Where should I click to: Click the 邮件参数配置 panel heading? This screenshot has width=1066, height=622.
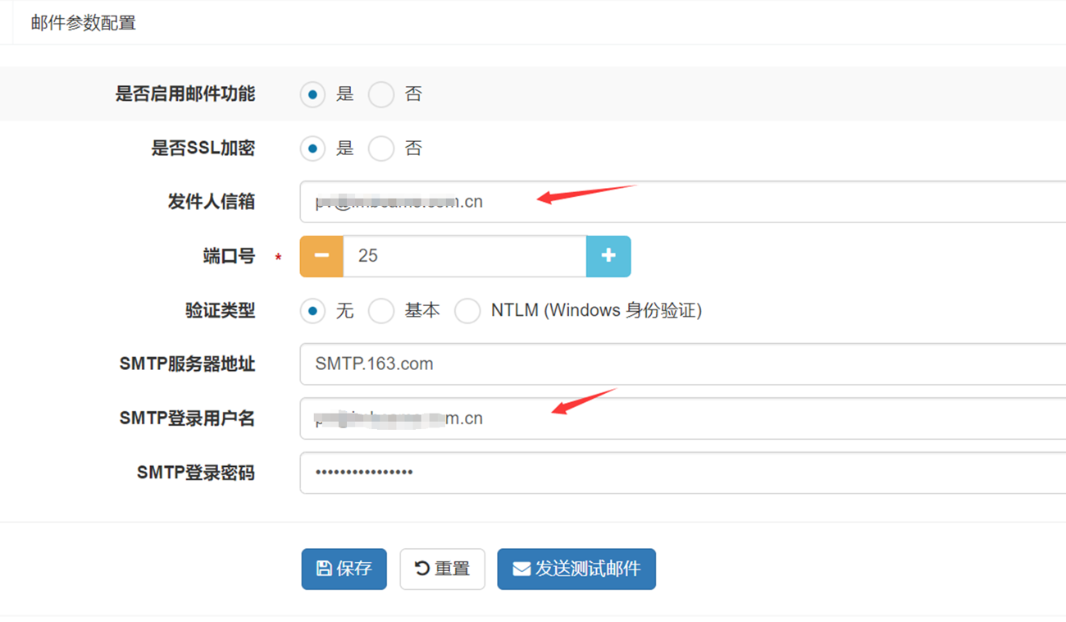[84, 23]
